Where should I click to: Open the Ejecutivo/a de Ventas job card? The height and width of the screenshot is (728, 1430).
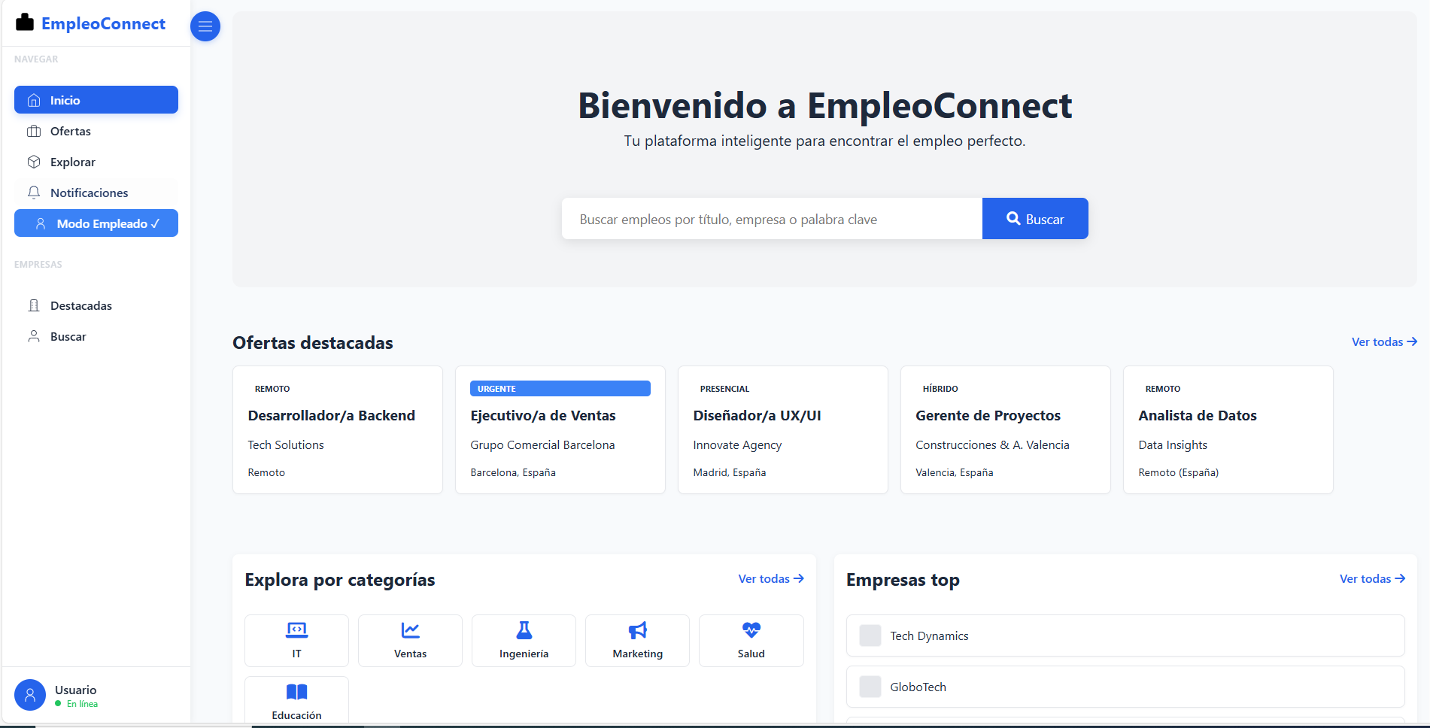pos(560,430)
